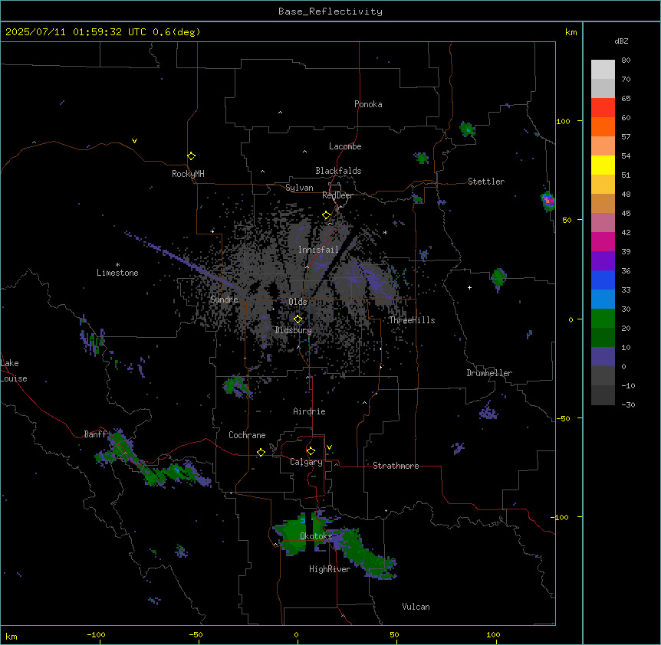The width and height of the screenshot is (661, 645).
Task: Click yellow diamond marker near RockyMH
Action: 192,156
